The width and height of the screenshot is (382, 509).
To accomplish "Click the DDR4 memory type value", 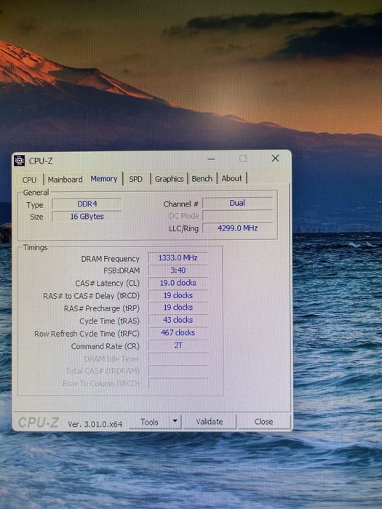I will coord(87,204).
